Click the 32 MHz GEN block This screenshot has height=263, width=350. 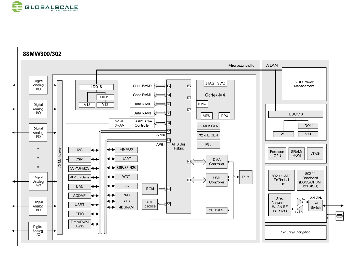pos(208,126)
